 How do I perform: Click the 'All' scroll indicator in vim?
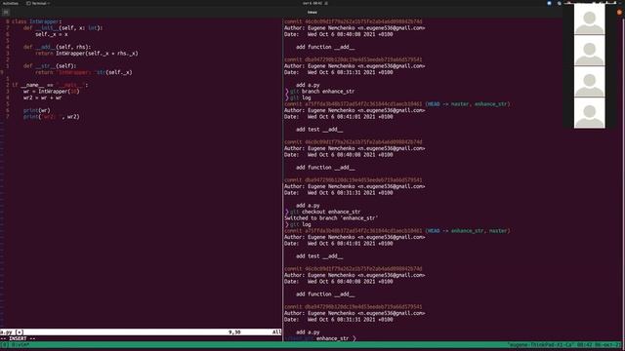pos(276,331)
